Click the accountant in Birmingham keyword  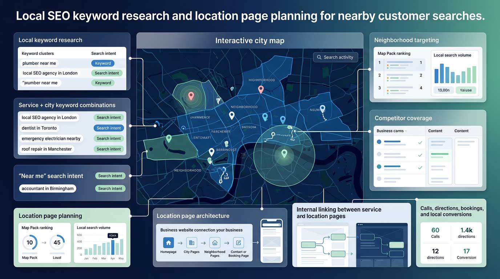pos(48,189)
